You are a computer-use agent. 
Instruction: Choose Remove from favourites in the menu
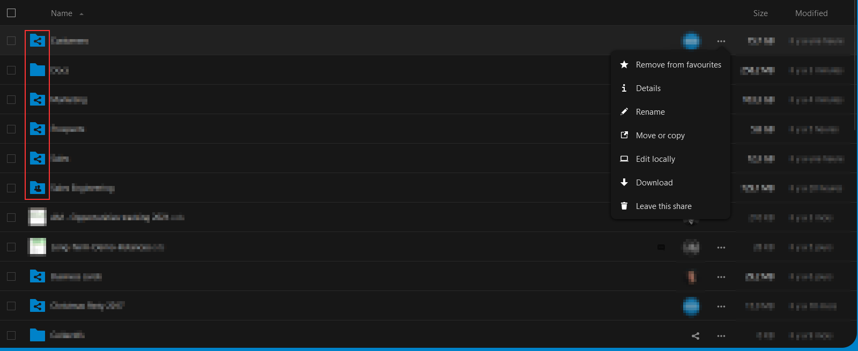point(678,64)
